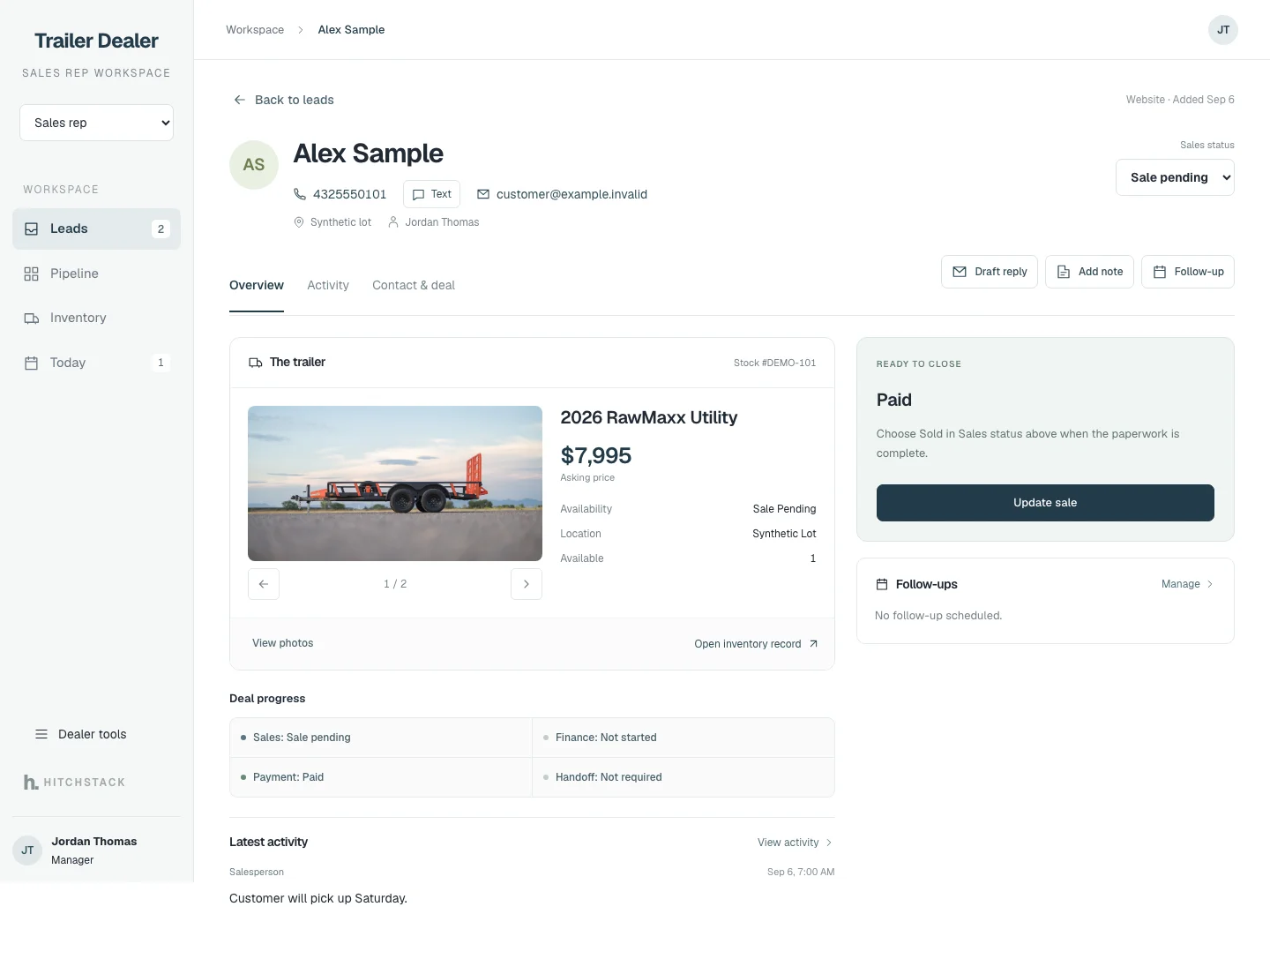Open the Sales rep role dropdown

pos(96,123)
